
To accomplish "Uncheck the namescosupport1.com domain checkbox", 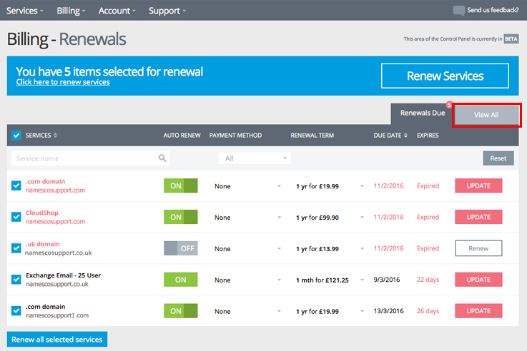I will coord(16,311).
